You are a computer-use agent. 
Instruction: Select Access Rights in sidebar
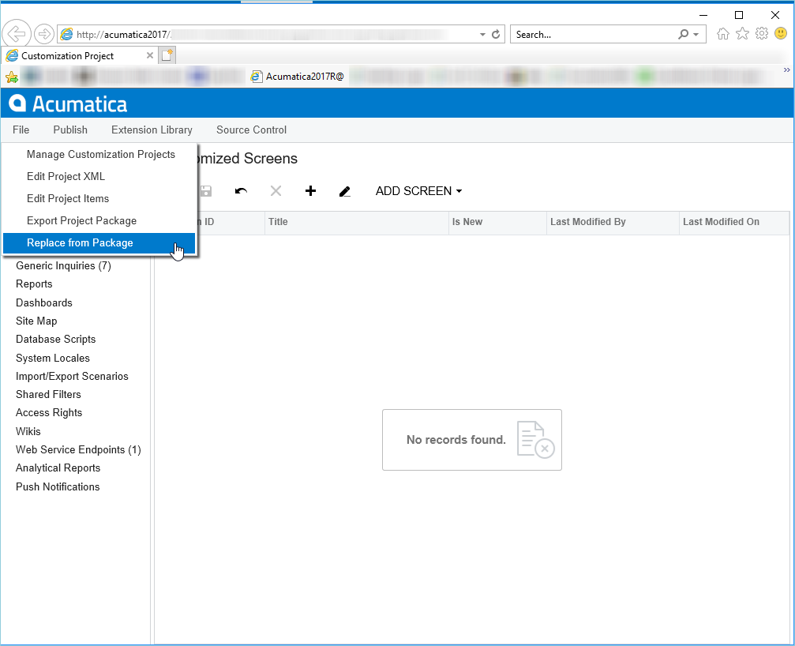(x=49, y=413)
